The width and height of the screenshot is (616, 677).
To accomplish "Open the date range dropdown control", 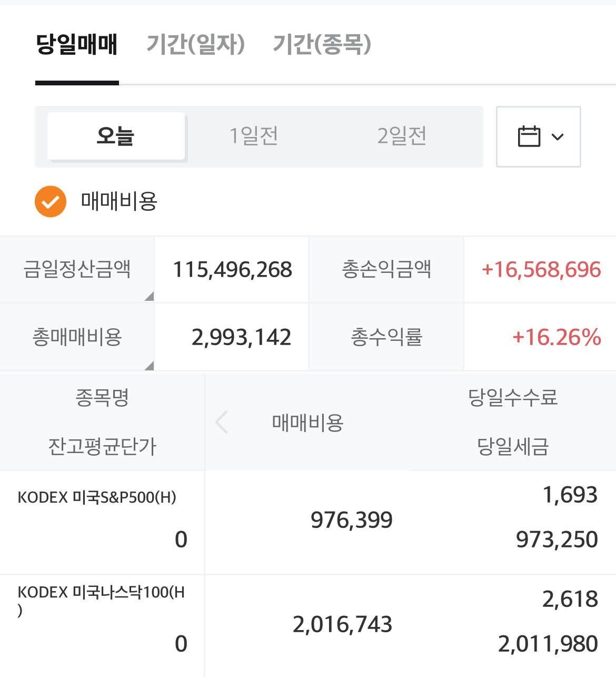I will (538, 136).
